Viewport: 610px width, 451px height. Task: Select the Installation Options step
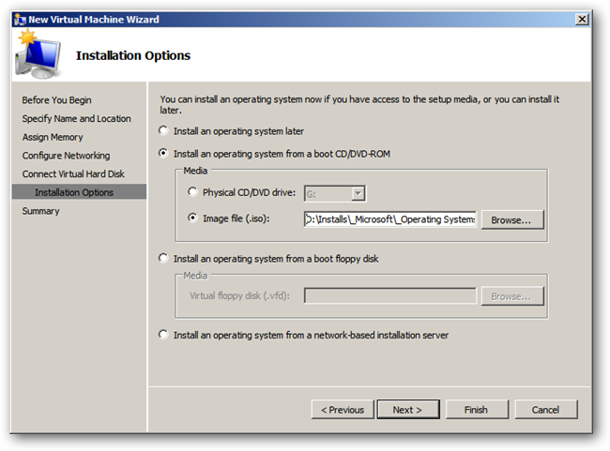point(80,192)
